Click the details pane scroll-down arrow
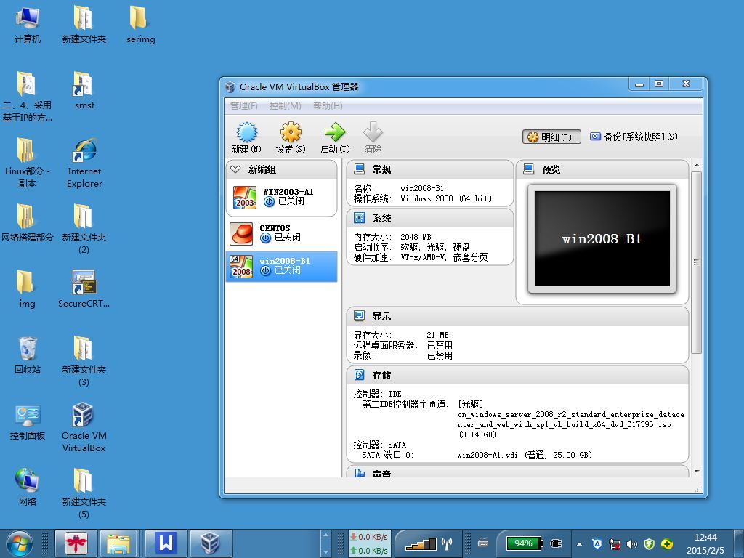Viewport: 744px width, 558px height. (696, 471)
